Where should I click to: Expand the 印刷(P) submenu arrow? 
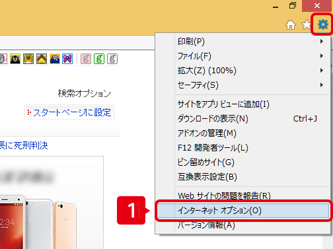click(x=322, y=42)
